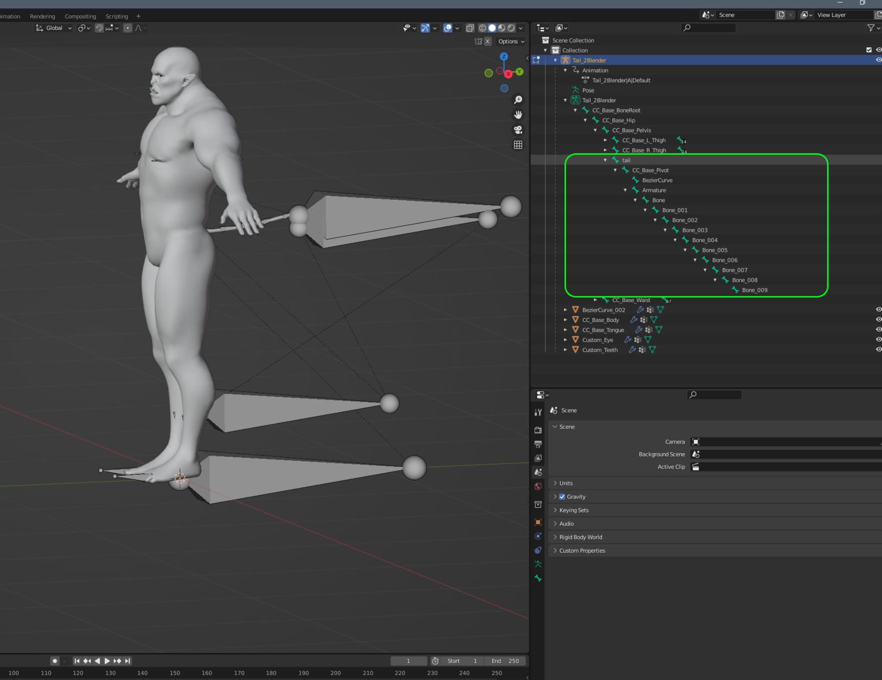Click the End frame 250 field
This screenshot has height=680, width=882.
pos(505,661)
